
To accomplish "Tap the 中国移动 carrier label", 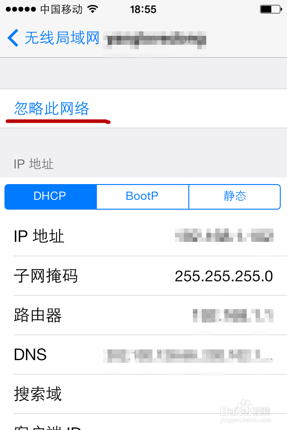I will [61, 9].
